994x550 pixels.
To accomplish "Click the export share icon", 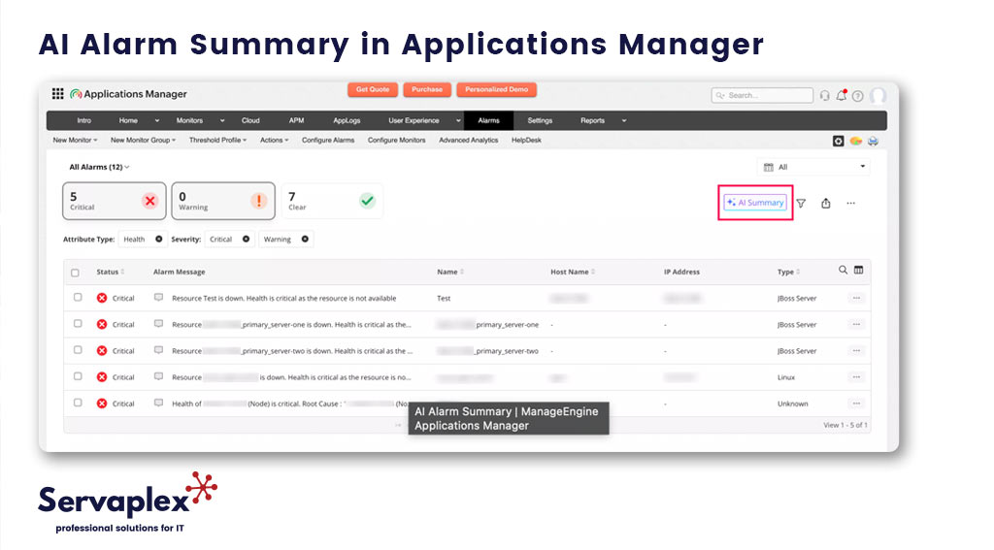I will click(x=825, y=204).
